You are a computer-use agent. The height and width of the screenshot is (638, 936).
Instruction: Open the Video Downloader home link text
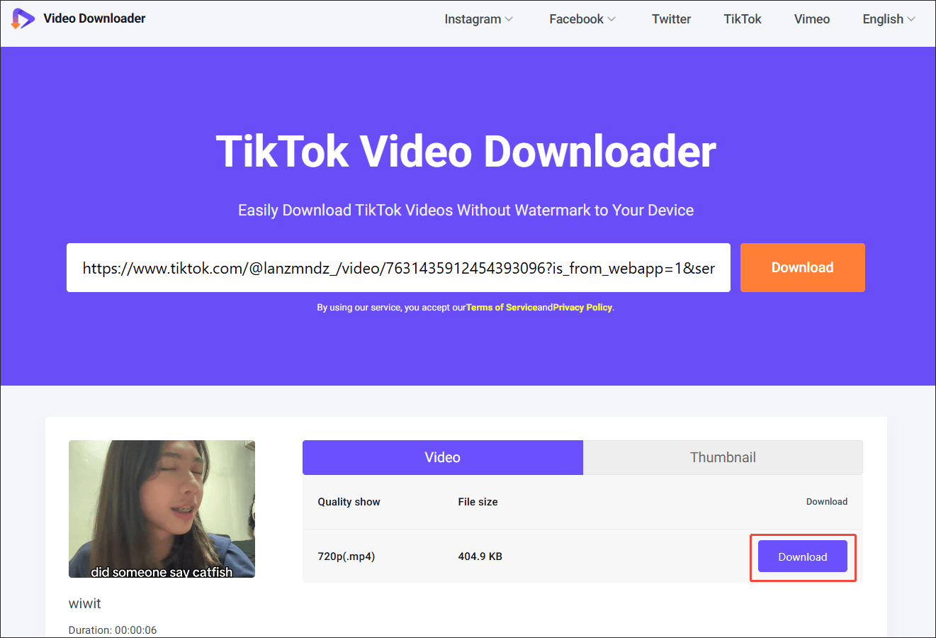(94, 18)
